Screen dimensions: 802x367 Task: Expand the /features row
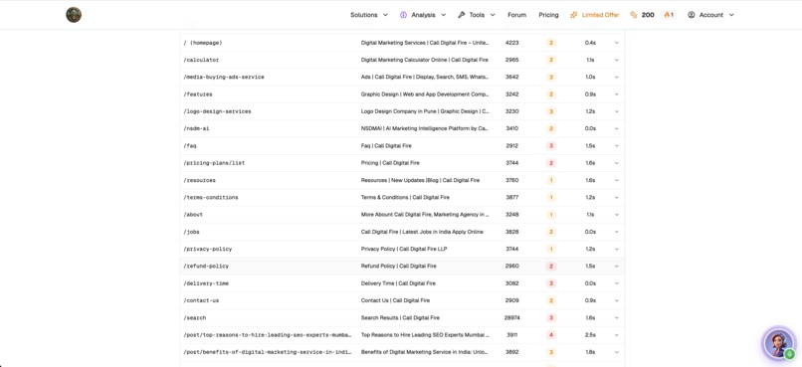616,94
